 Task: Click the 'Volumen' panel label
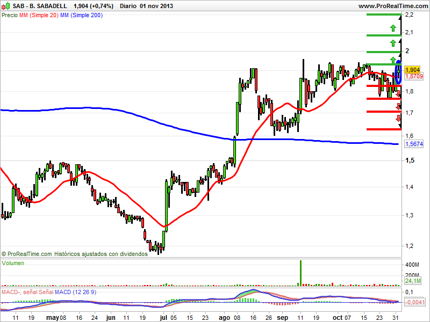[13, 263]
